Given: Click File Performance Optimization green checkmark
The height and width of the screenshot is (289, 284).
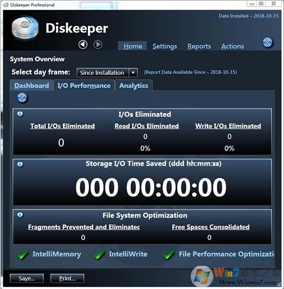Looking at the screenshot, I should click(169, 255).
